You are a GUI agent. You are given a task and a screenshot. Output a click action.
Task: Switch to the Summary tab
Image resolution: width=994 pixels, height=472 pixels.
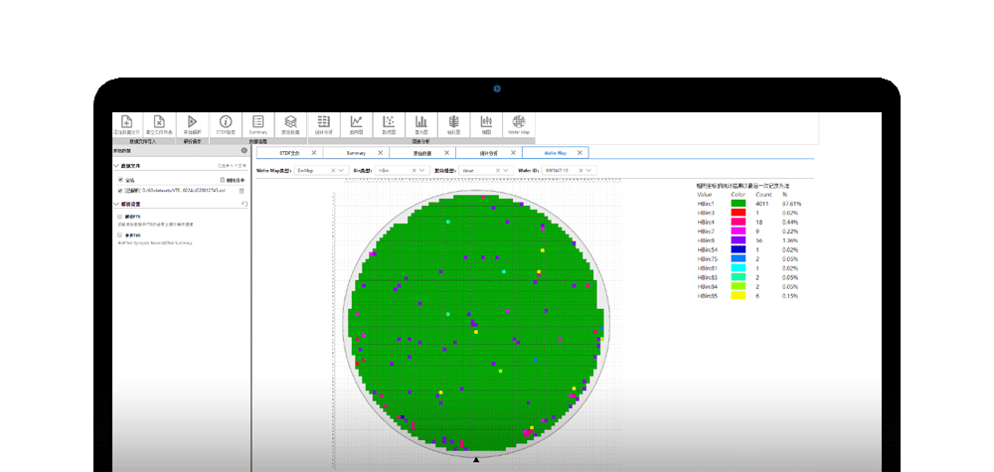(x=356, y=153)
